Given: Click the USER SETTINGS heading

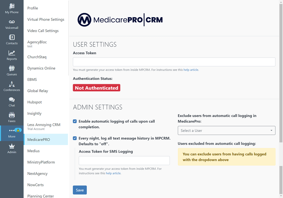Looking at the screenshot, I should coord(95,45).
